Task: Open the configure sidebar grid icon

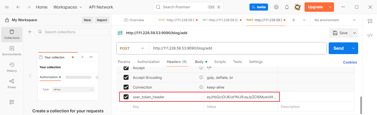Action: coord(12,102)
